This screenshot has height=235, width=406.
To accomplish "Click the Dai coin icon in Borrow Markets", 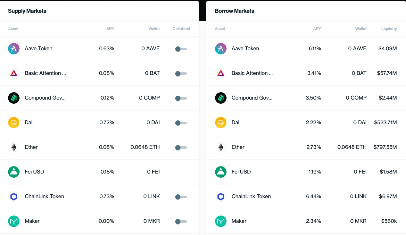I will tap(221, 123).
